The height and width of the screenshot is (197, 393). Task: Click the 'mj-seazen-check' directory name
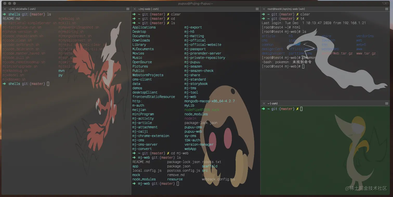199,71
